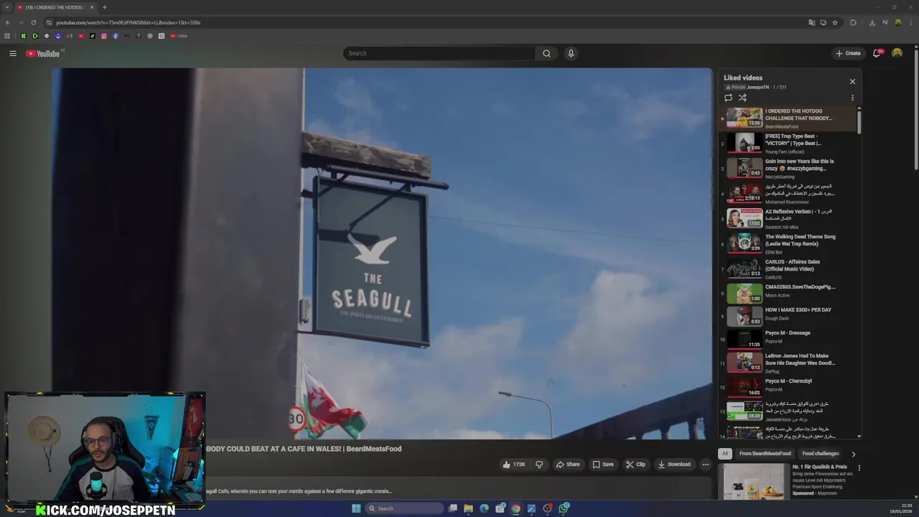This screenshot has width=919, height=517.
Task: Open the Myprotein sponsored ad thumbnail
Action: pos(755,482)
